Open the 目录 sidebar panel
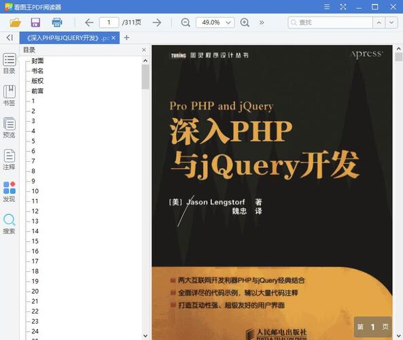Viewport: 403px width, 340px height. click(10, 64)
